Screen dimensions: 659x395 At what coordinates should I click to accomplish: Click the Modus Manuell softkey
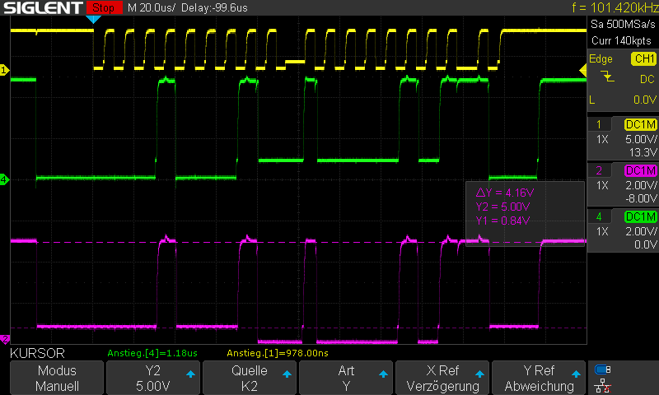click(57, 378)
